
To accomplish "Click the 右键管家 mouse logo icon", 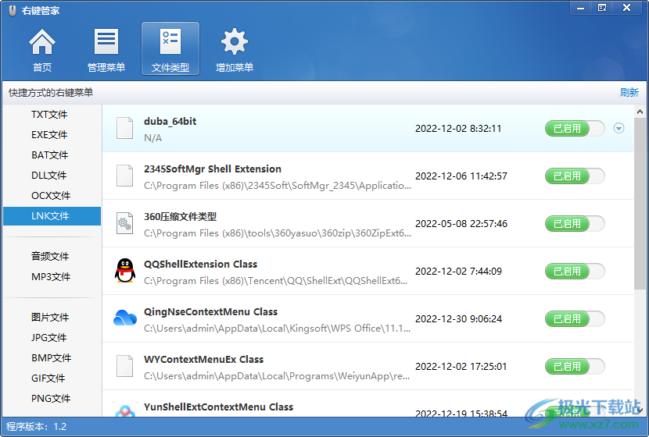I will point(13,11).
